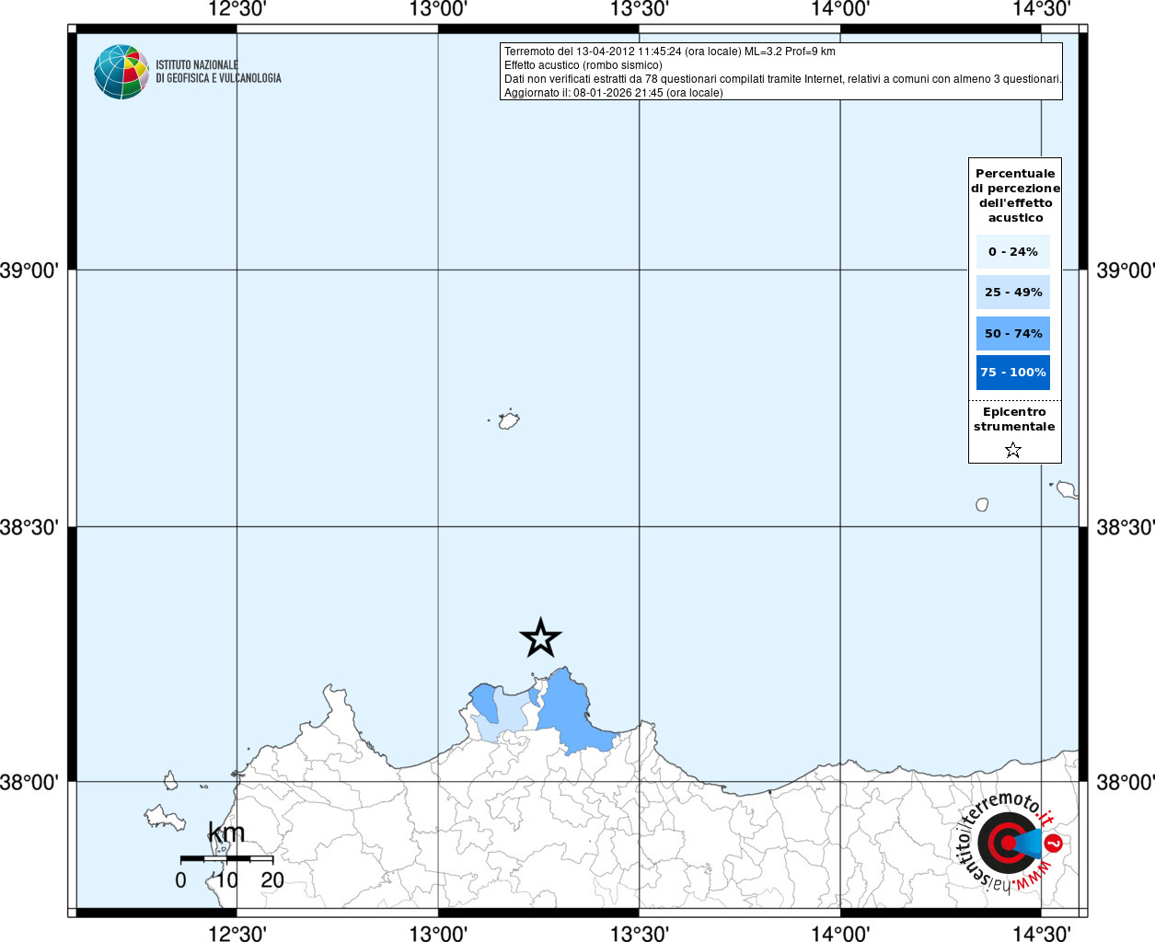Click the 'km' scale unit label
Image resolution: width=1155 pixels, height=942 pixels.
point(226,833)
